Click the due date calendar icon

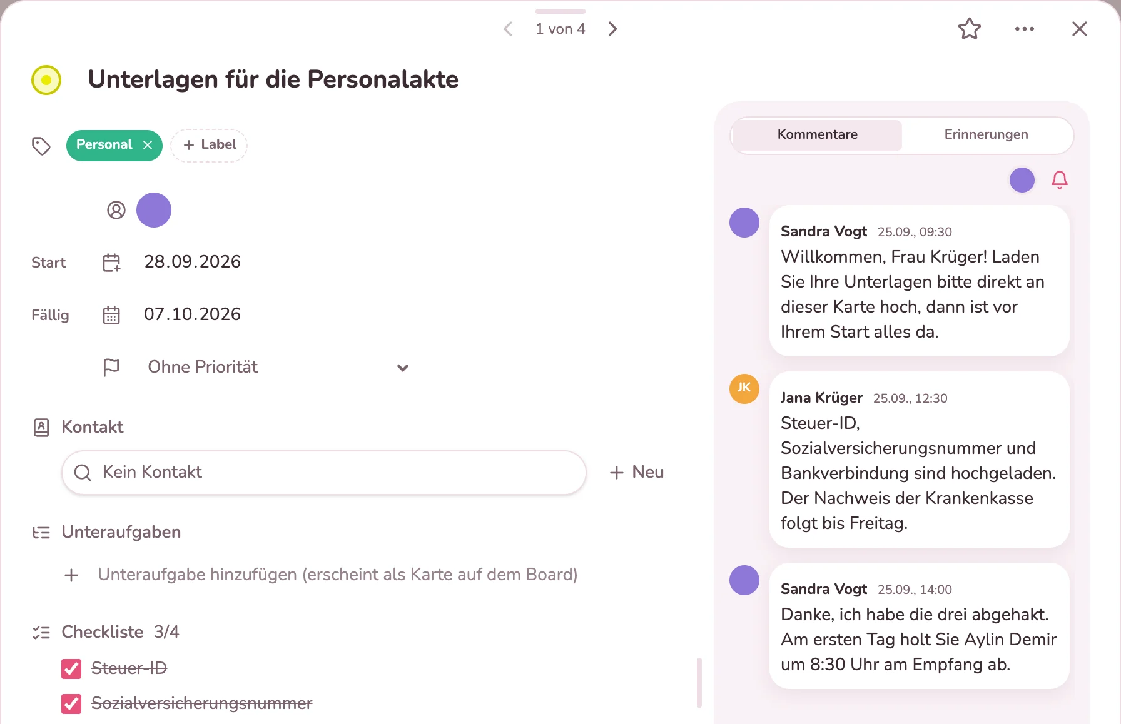pyautogui.click(x=111, y=315)
